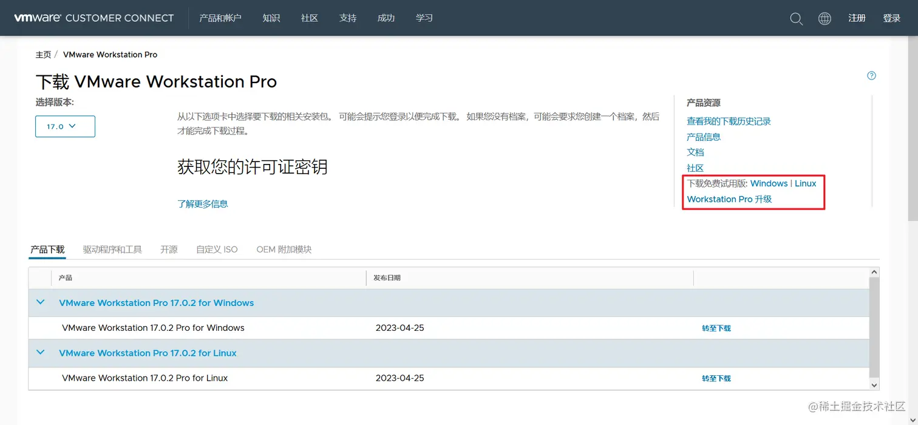Click VMware Workstation Pro 17.0.2 for Windows heading
This screenshot has height=425, width=918.
[156, 303]
